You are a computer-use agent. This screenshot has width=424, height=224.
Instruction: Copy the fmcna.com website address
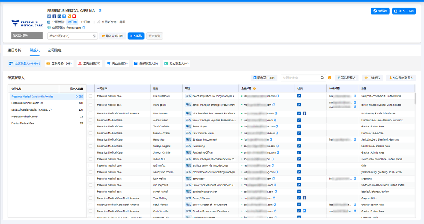(x=84, y=28)
